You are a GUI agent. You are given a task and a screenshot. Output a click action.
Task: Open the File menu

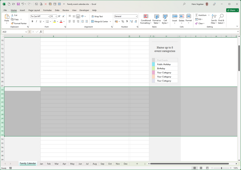[x=5, y=10]
